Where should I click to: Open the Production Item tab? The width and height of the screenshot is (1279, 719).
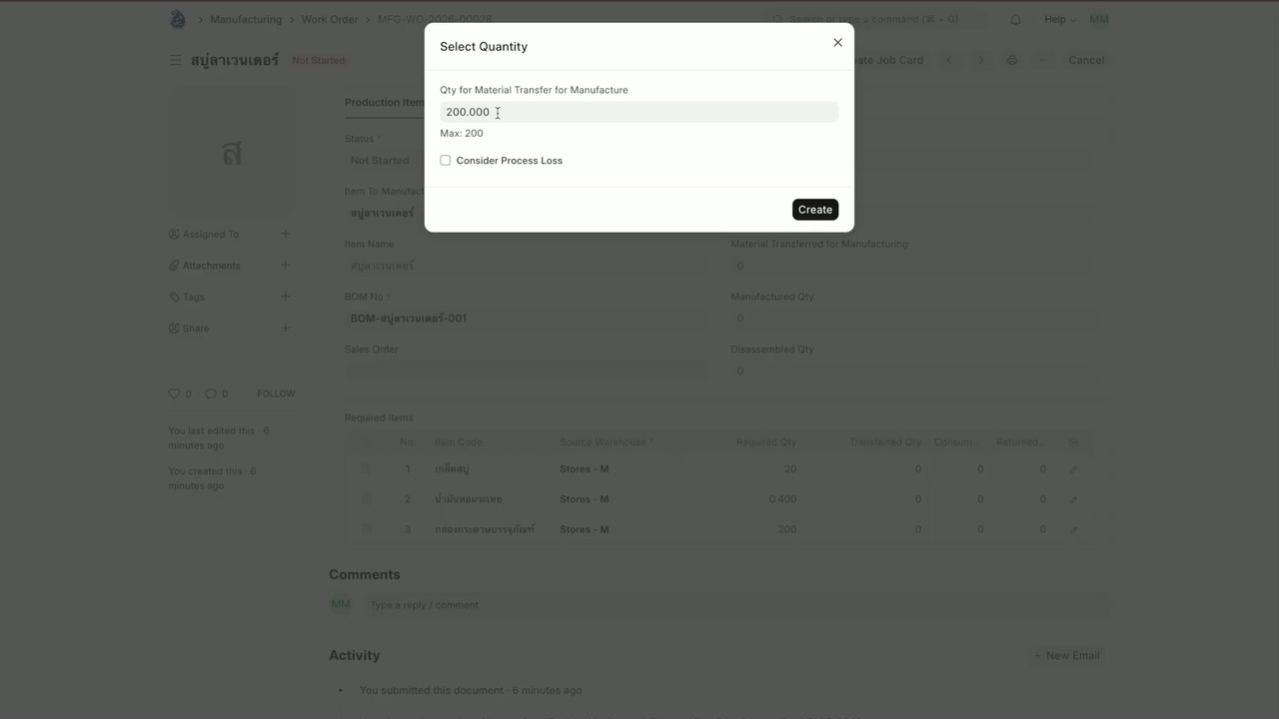(x=385, y=102)
